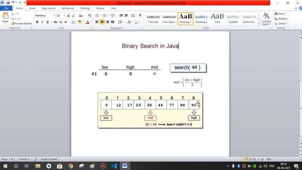Open Visual Studio Code from the taskbar
The width and height of the screenshot is (302, 170).
(114, 166)
